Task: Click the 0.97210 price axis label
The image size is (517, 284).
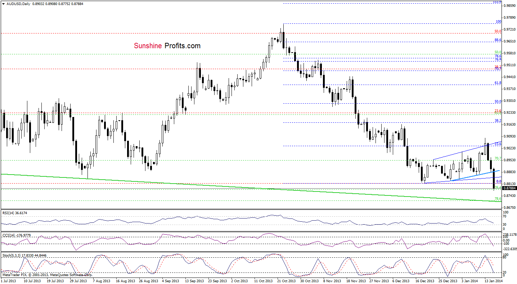Action: (x=510, y=30)
